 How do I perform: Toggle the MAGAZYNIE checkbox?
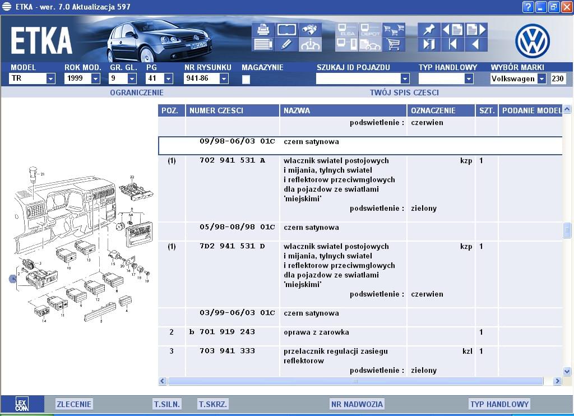click(x=246, y=78)
